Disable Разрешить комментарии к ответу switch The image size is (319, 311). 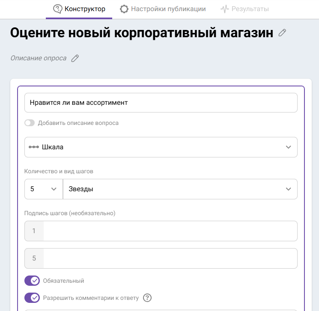click(32, 298)
